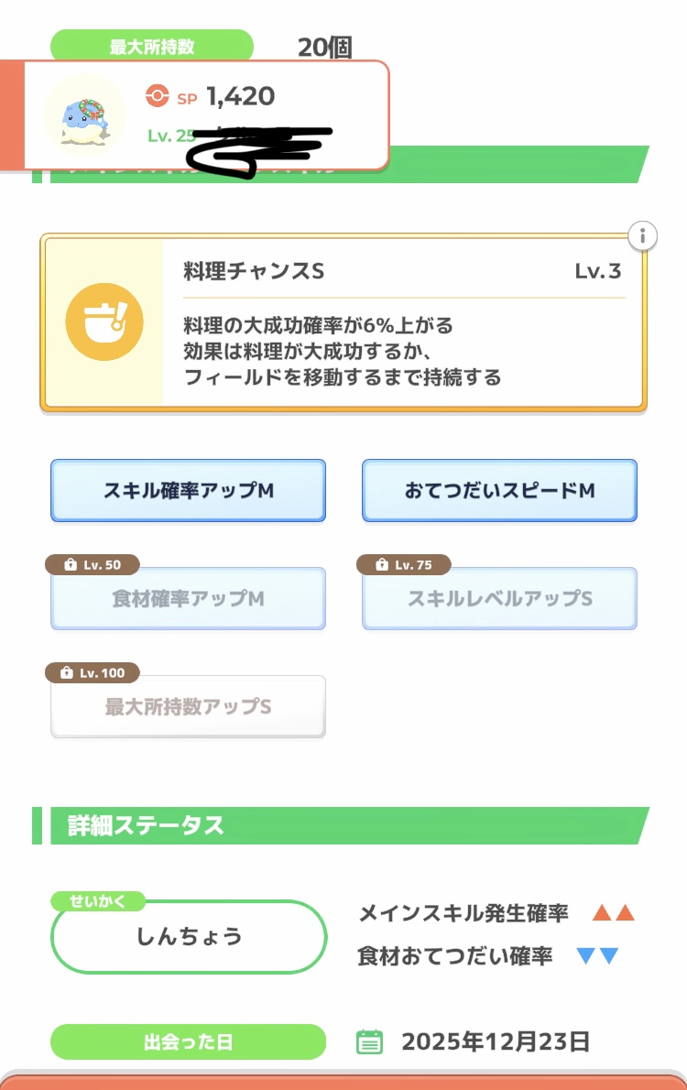Tap the cooking pot main skill icon

[104, 322]
